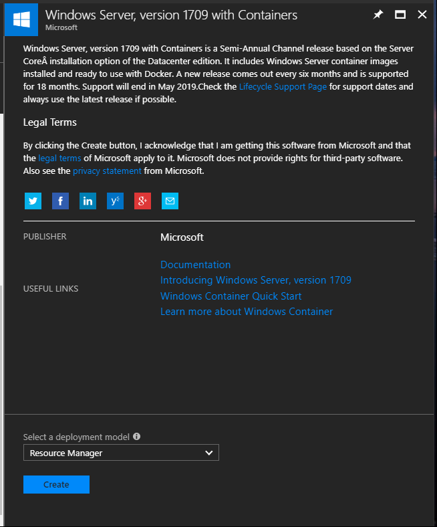
Task: Open the Documentation link
Action: point(196,265)
